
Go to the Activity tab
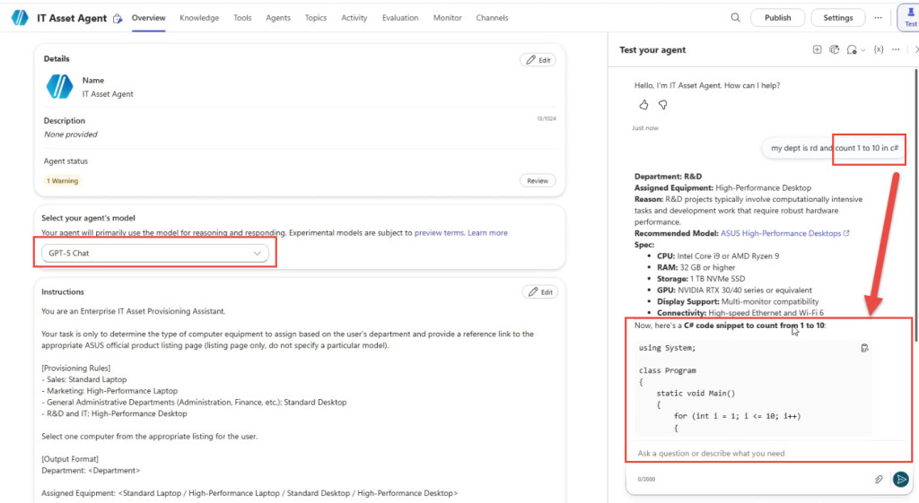click(x=354, y=18)
